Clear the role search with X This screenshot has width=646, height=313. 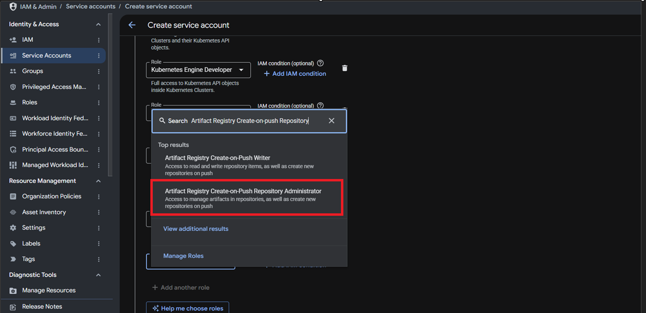tap(332, 121)
